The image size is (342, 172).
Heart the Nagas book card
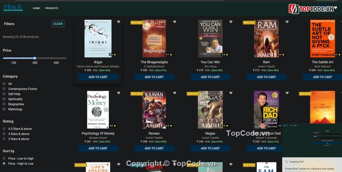[x=231, y=93]
